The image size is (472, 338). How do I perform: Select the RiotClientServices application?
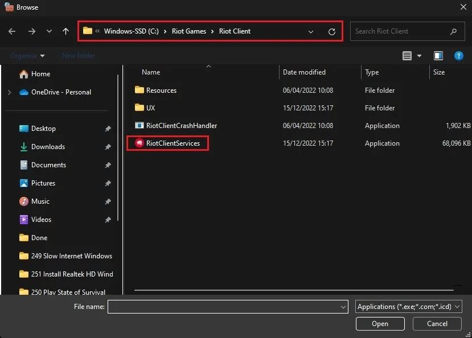[167, 143]
